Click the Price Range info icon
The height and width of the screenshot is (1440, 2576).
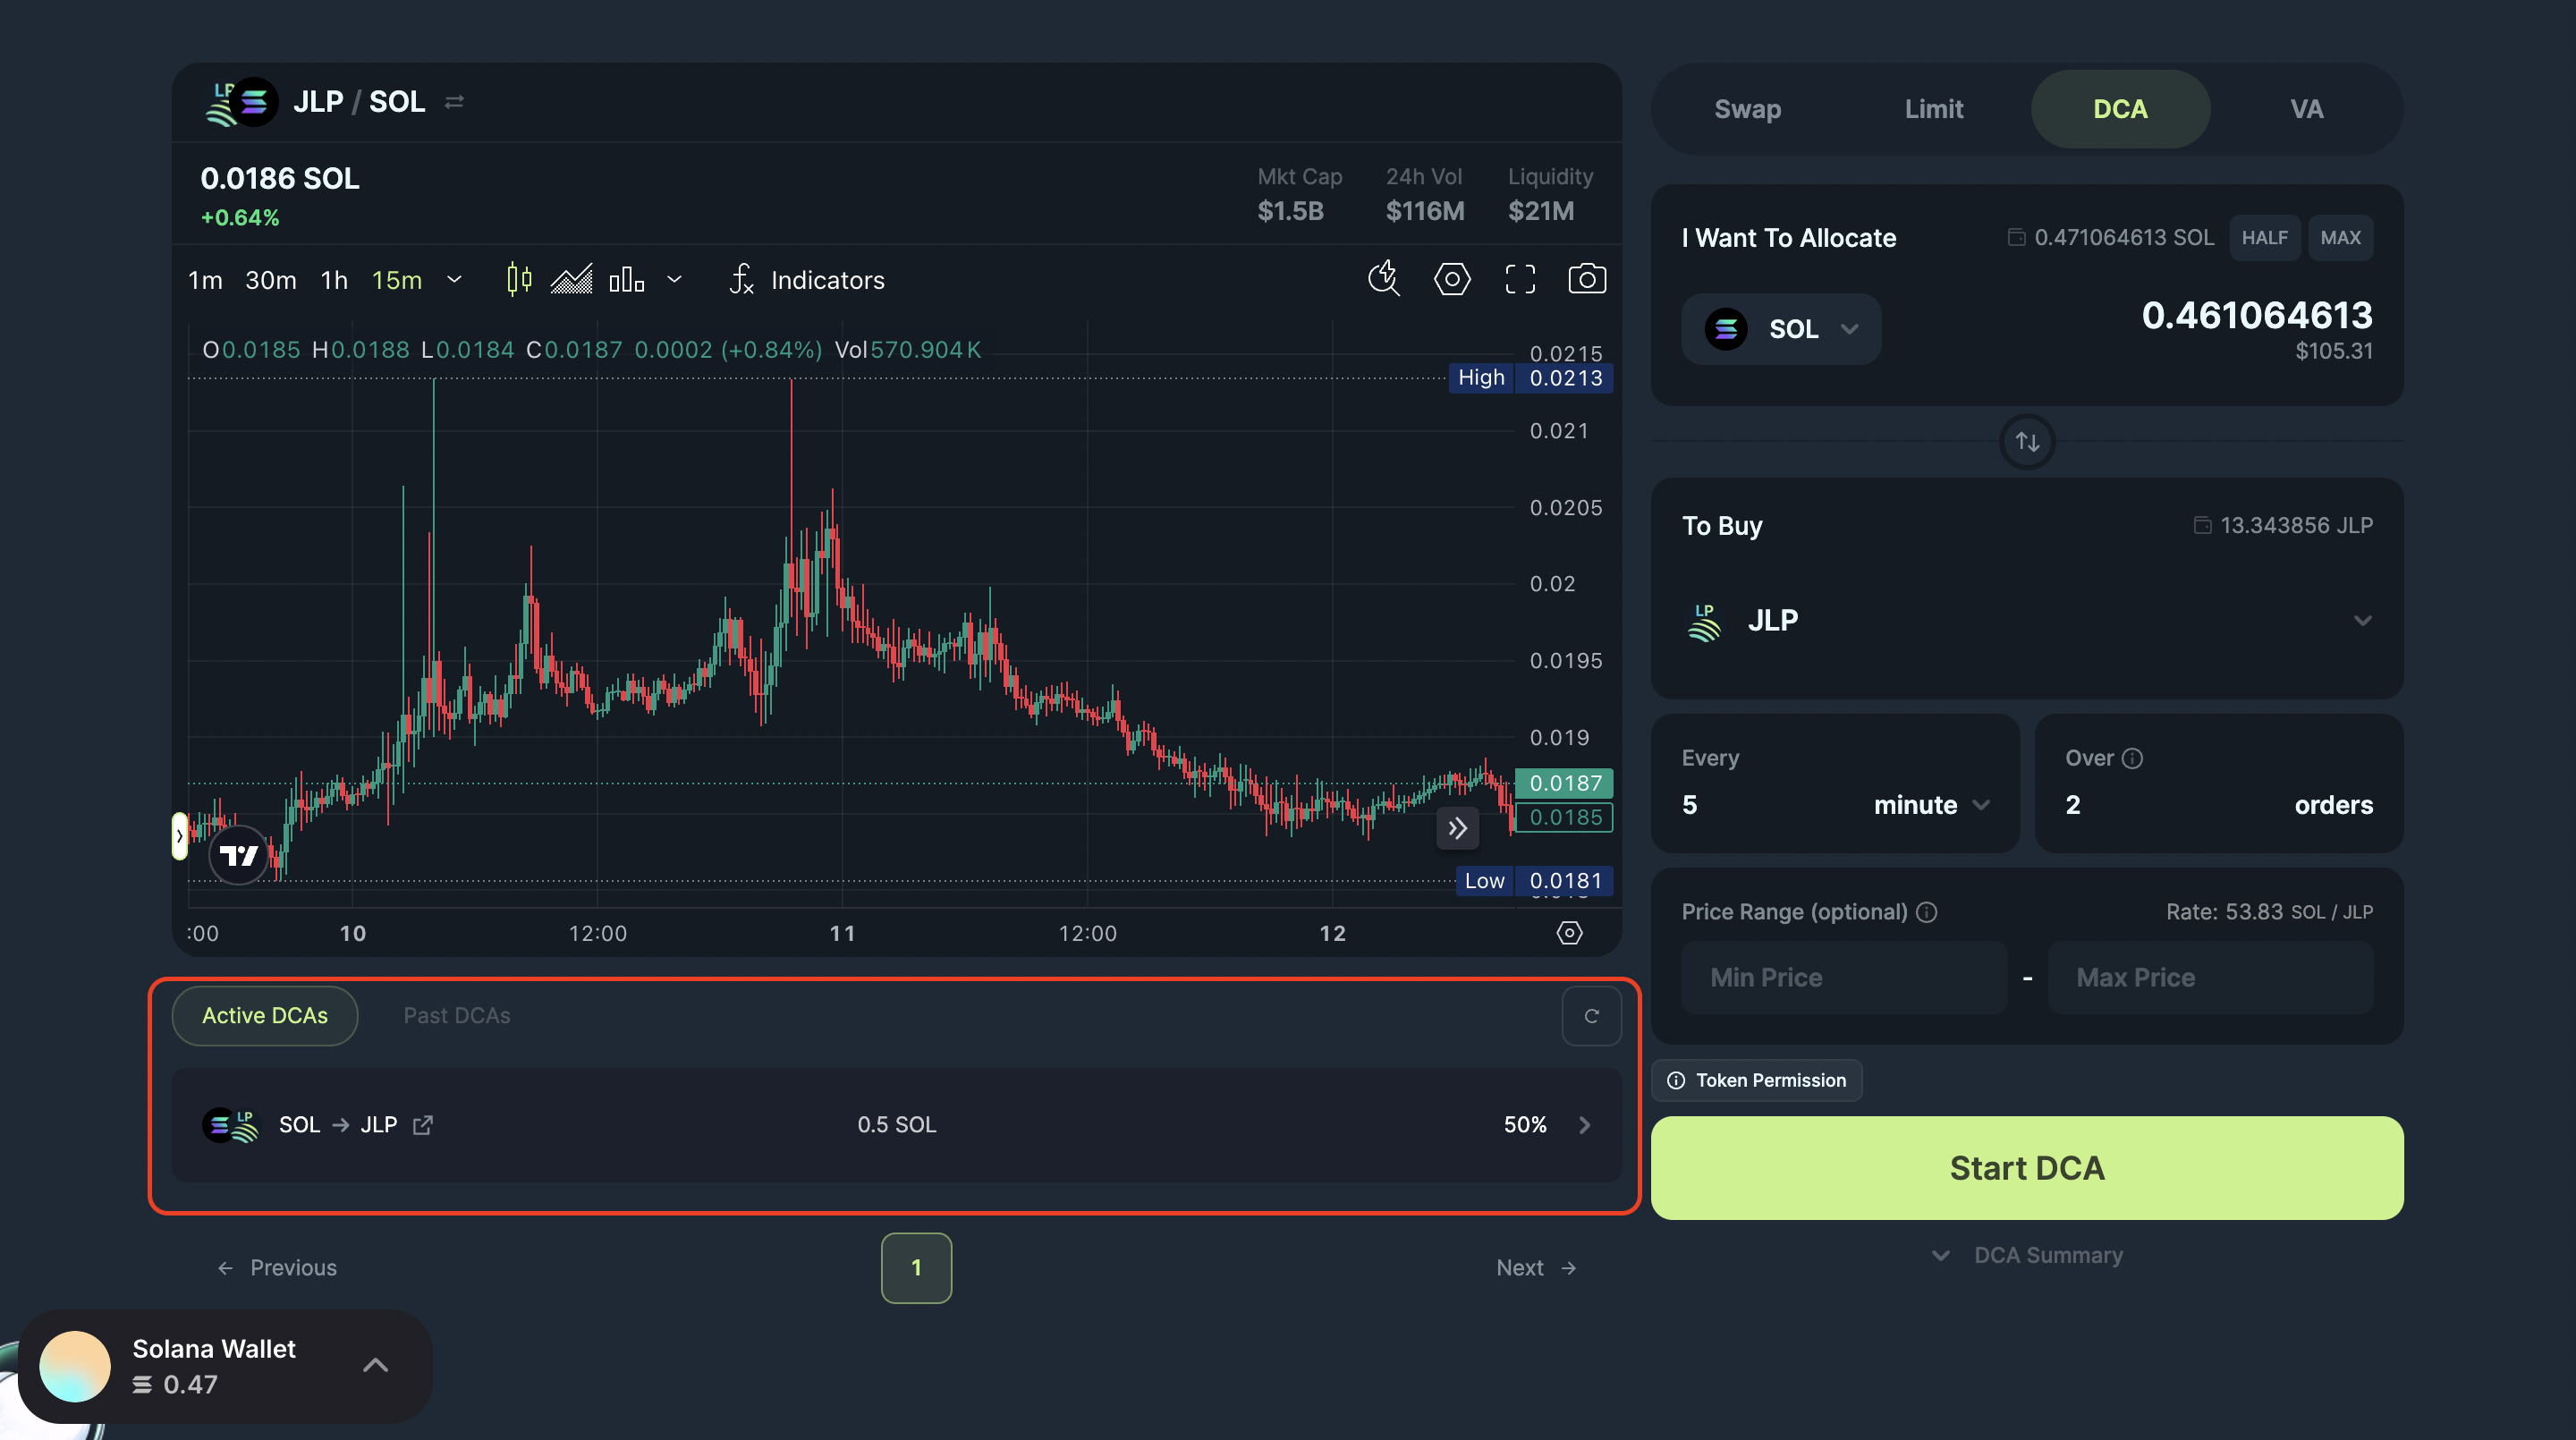[1926, 912]
